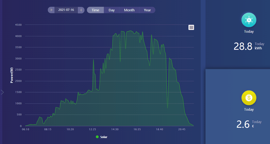Screen dimensions: 270x144
Task: Switch to the Month tab
Action: (129, 10)
